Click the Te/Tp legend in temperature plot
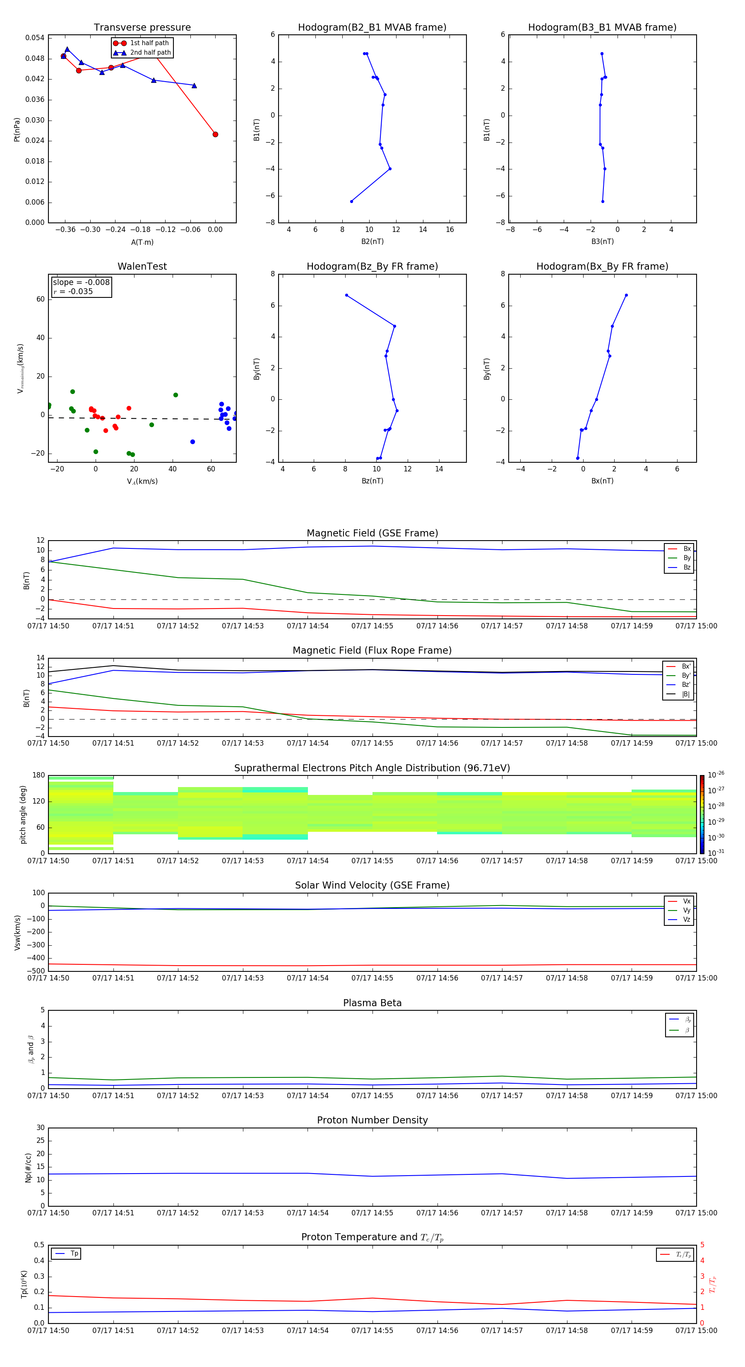The height and width of the screenshot is (1367, 745). 675,1255
